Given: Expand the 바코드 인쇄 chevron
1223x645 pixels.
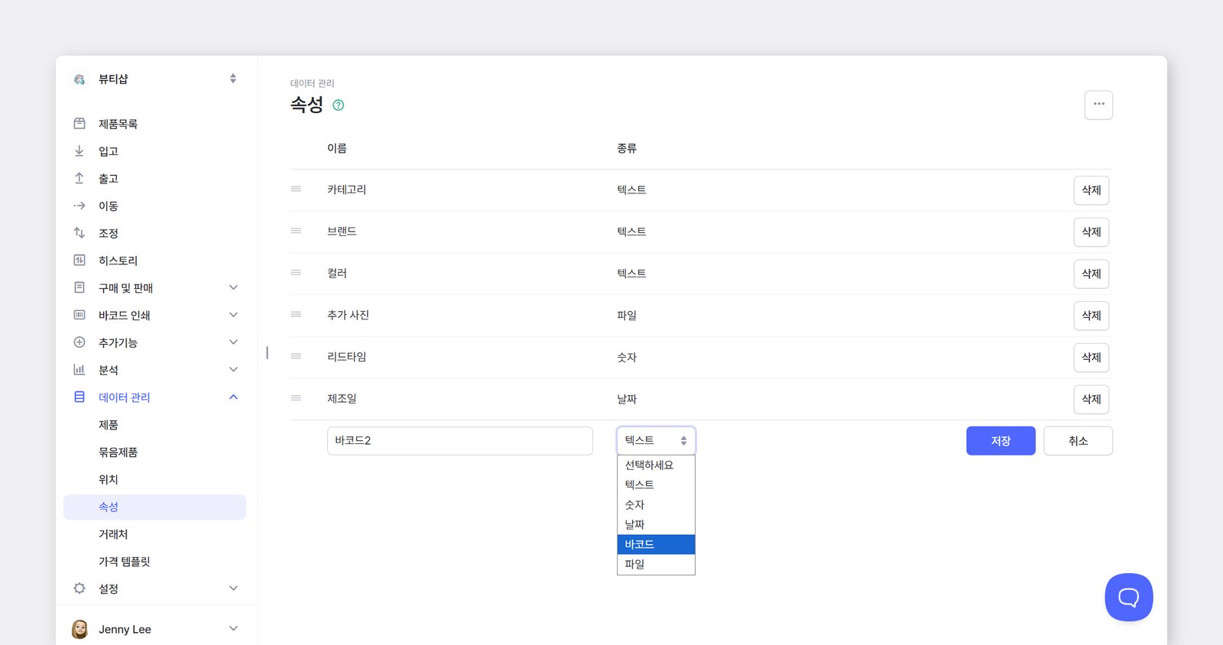Looking at the screenshot, I should tap(234, 315).
